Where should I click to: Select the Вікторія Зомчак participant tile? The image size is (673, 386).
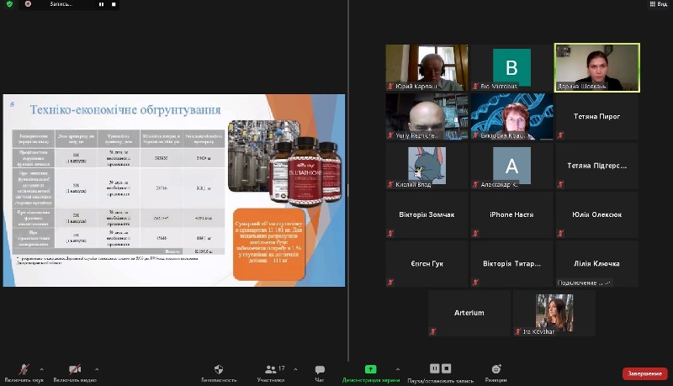(x=427, y=215)
